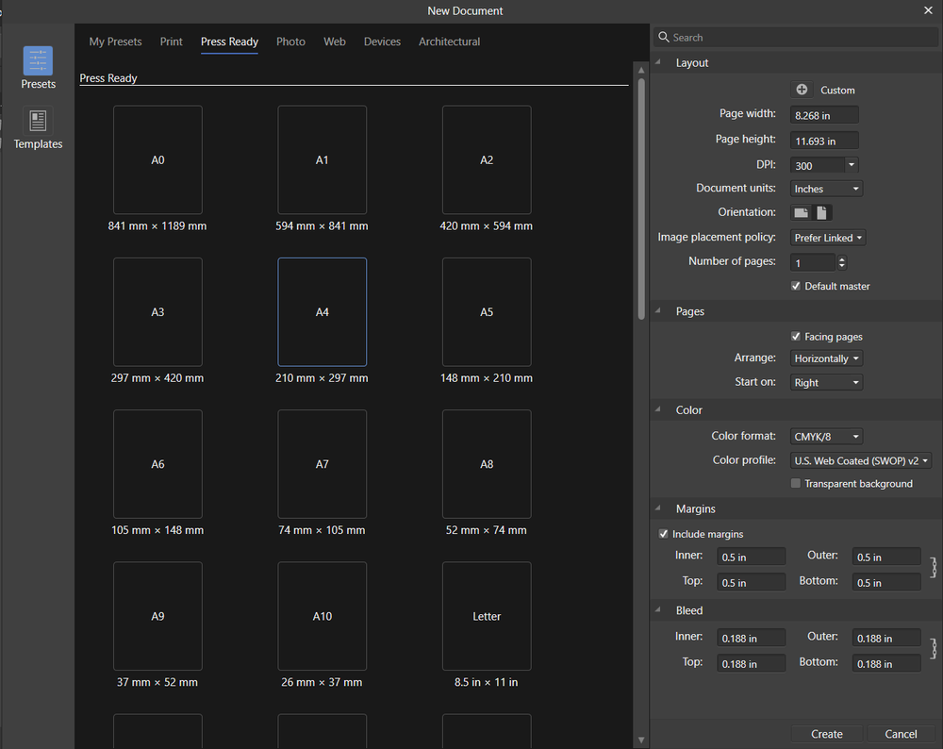Switch to the Photo tab
The width and height of the screenshot is (943, 749).
(x=290, y=42)
